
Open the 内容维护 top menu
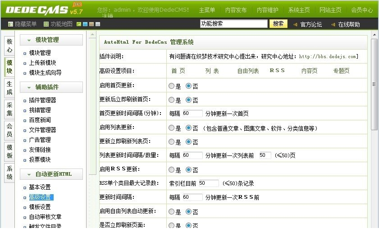pos(267,10)
